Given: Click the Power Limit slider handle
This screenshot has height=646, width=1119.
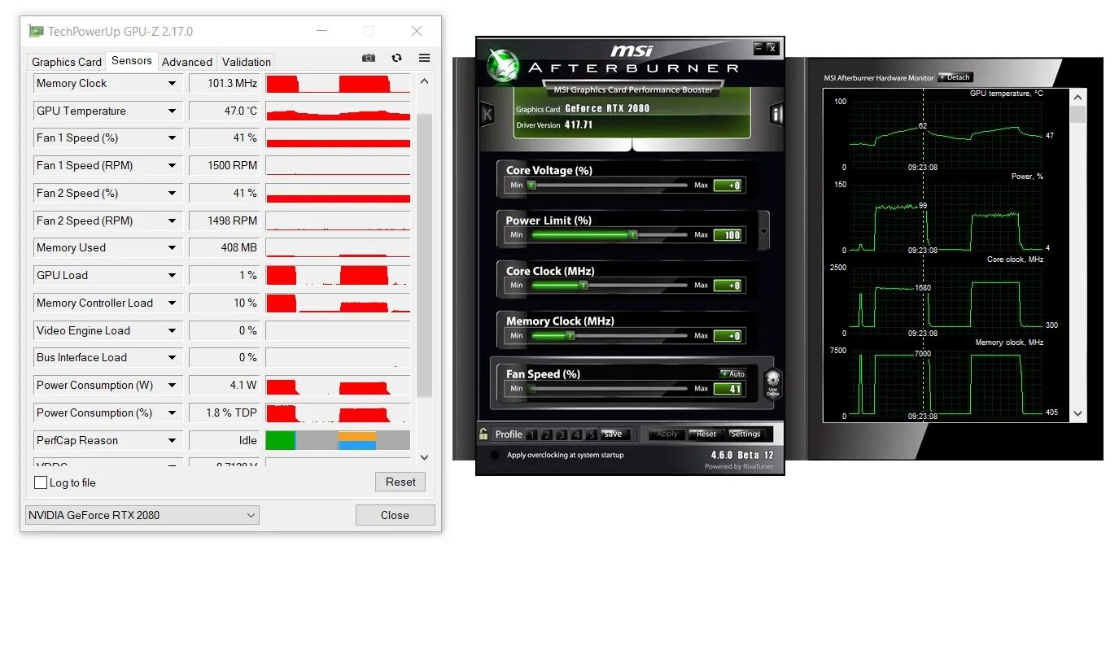Looking at the screenshot, I should [632, 234].
